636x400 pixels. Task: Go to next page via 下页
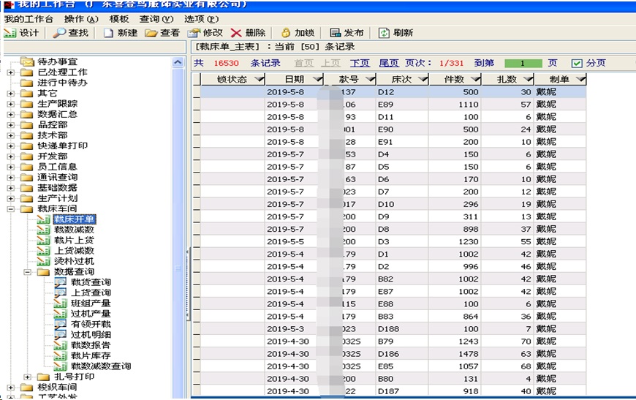(x=360, y=64)
